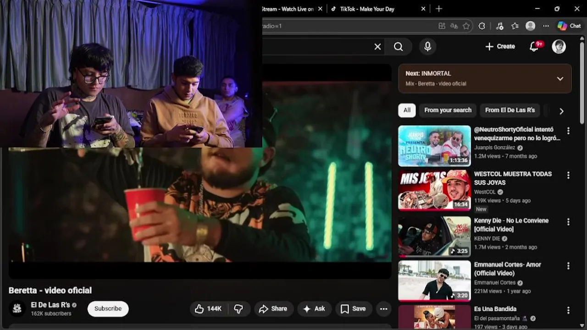Dislike the Beretta video
Screen dimensions: 587x330
pyautogui.click(x=238, y=309)
